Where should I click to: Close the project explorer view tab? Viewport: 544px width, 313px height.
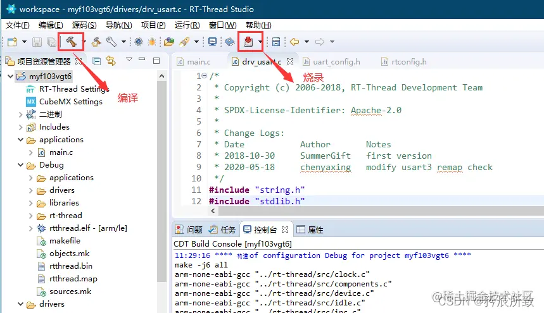click(x=79, y=61)
